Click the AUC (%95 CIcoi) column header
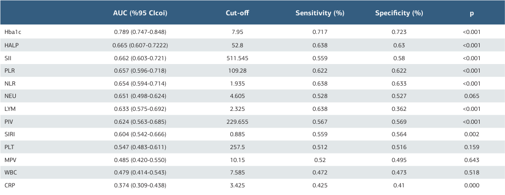This screenshot has height=195, width=505. (x=140, y=13)
